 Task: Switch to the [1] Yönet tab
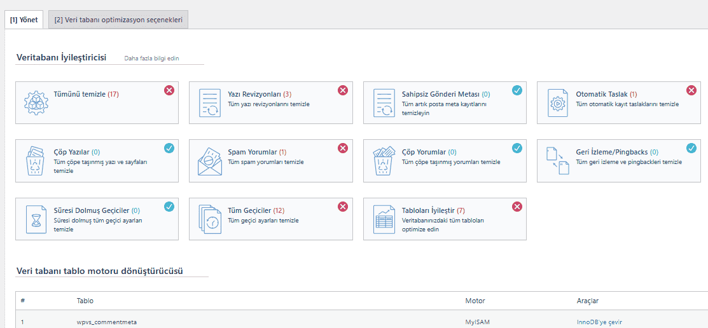(24, 20)
